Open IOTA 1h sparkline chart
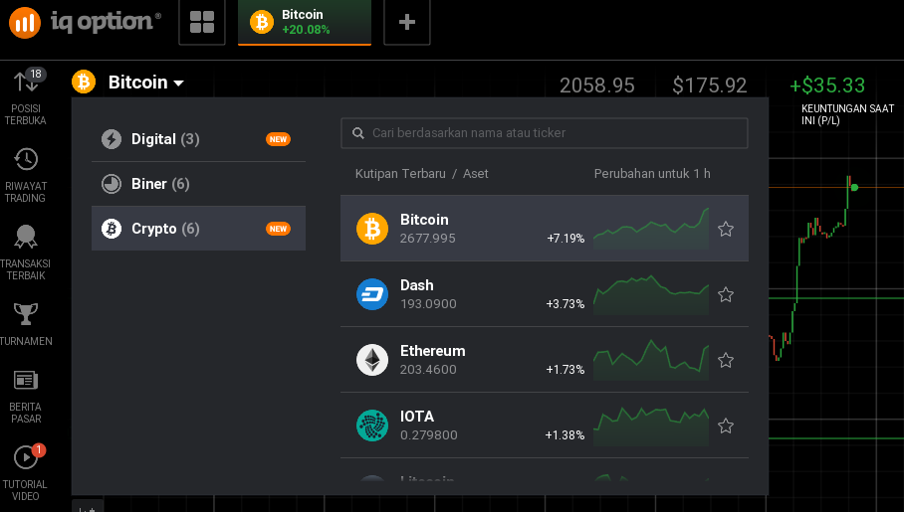904x512 pixels. pyautogui.click(x=651, y=426)
